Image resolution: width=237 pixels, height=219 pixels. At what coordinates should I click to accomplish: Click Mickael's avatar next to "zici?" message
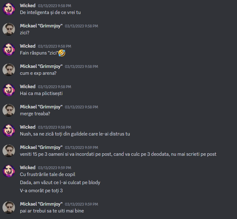[x=9, y=29]
